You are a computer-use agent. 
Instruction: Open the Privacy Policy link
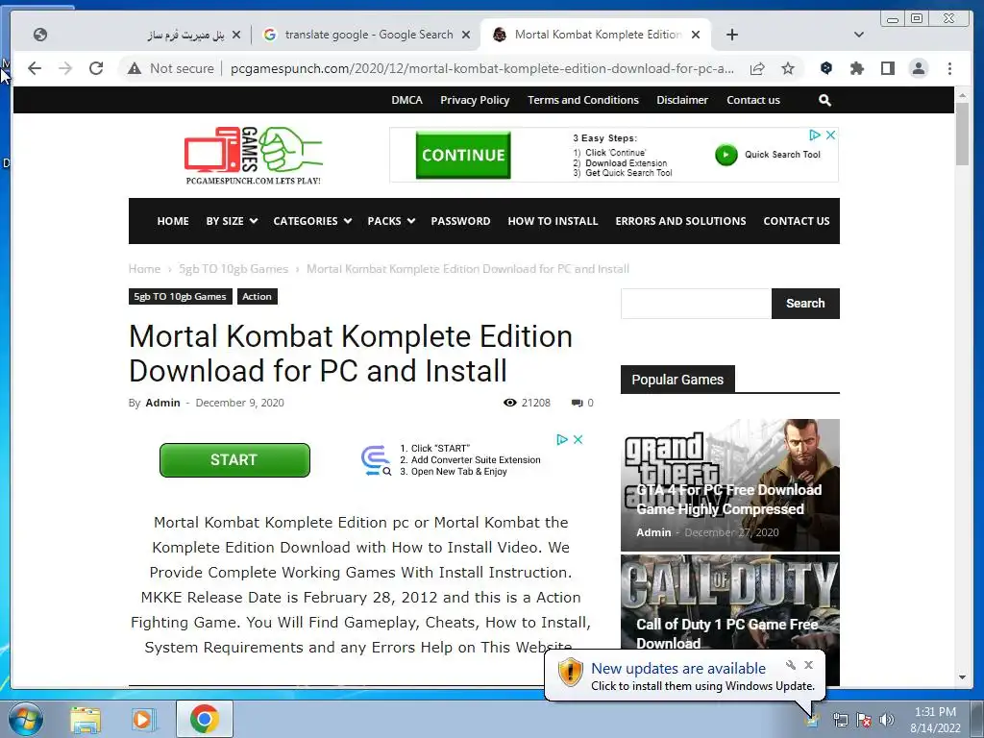[475, 100]
